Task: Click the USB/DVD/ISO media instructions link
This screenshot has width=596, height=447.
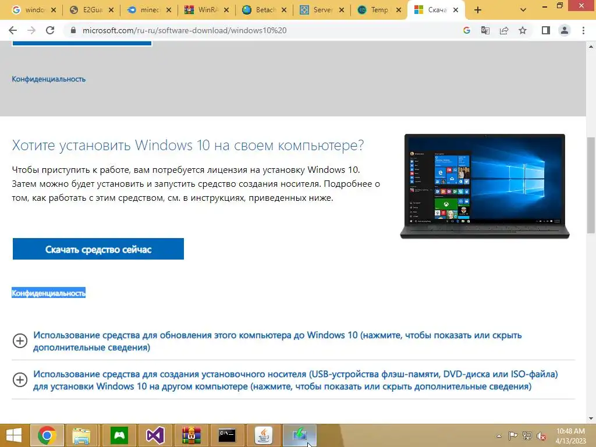Action: point(295,380)
